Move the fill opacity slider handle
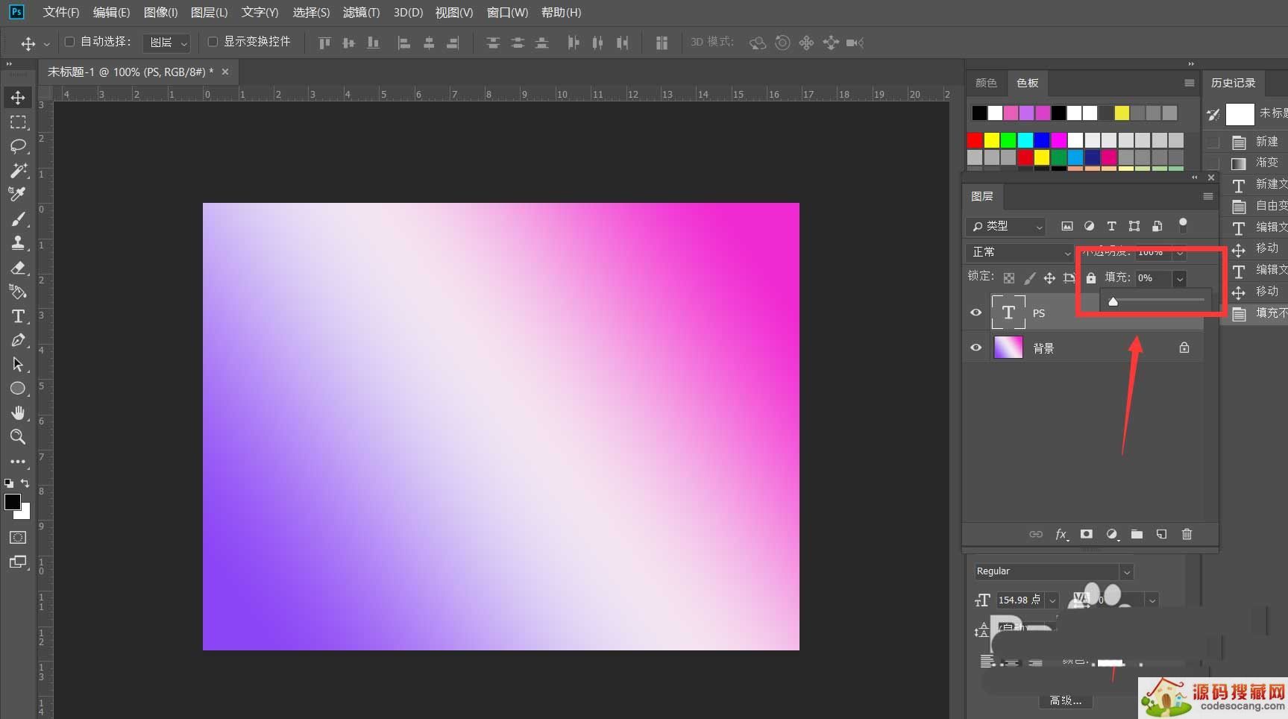1288x719 pixels. tap(1113, 301)
